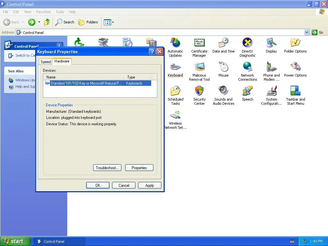Open Network Connections icon
Viewport: 328px width, 246px height.
tap(247, 71)
